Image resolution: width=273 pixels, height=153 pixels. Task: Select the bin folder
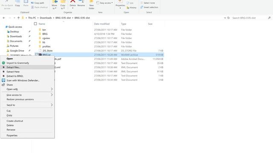44,30
